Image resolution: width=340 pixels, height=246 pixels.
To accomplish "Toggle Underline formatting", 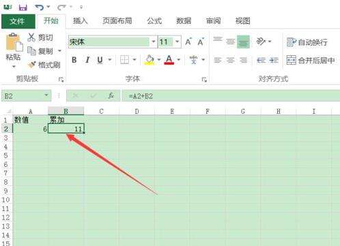I will (100, 60).
